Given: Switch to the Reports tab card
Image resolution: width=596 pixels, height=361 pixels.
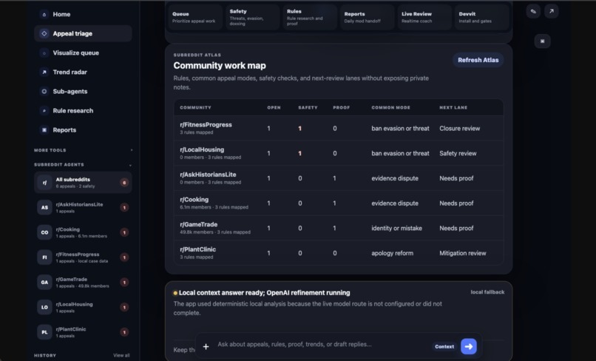Looking at the screenshot, I should [x=368, y=17].
